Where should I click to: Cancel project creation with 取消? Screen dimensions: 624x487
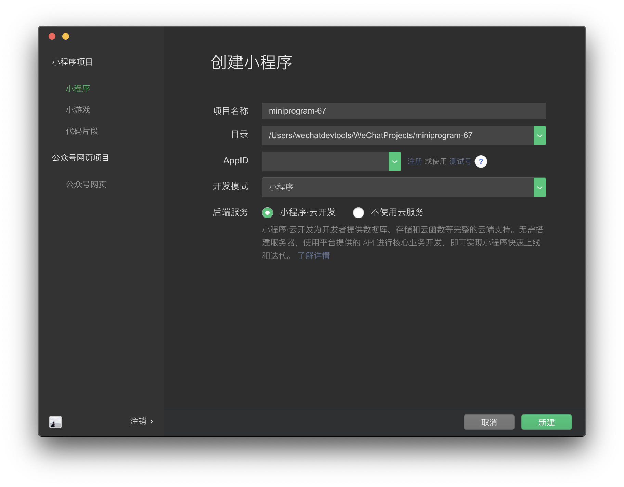[x=489, y=422]
